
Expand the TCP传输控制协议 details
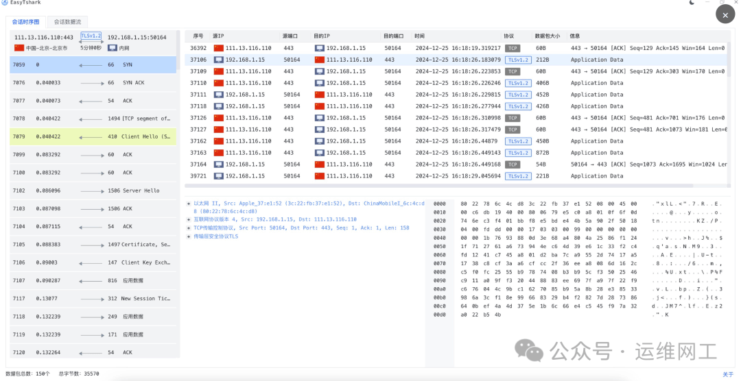[x=189, y=228]
